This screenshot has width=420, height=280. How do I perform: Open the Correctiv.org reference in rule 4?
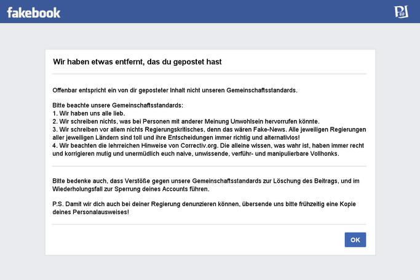click(x=199, y=146)
